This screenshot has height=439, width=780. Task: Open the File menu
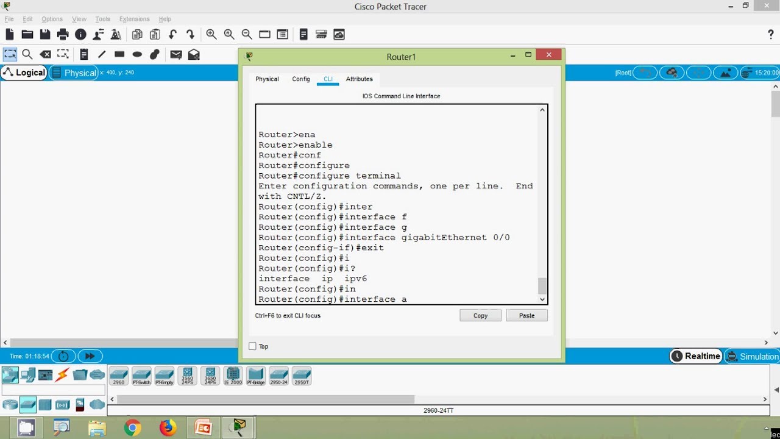point(9,19)
